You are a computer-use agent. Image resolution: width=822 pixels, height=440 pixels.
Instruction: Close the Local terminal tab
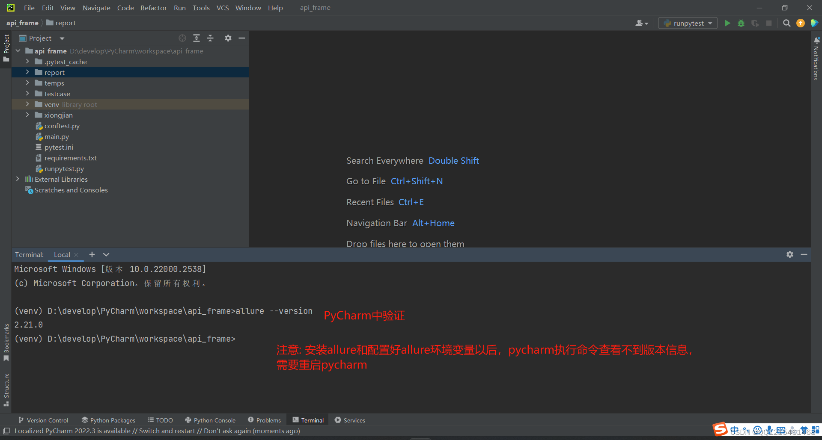pyautogui.click(x=76, y=255)
